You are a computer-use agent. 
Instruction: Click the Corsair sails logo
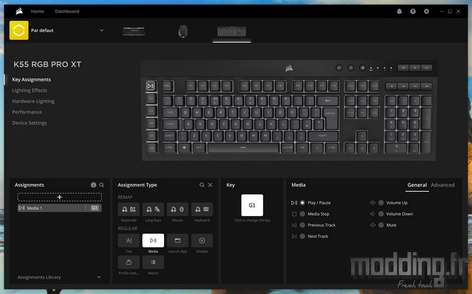coord(19,11)
